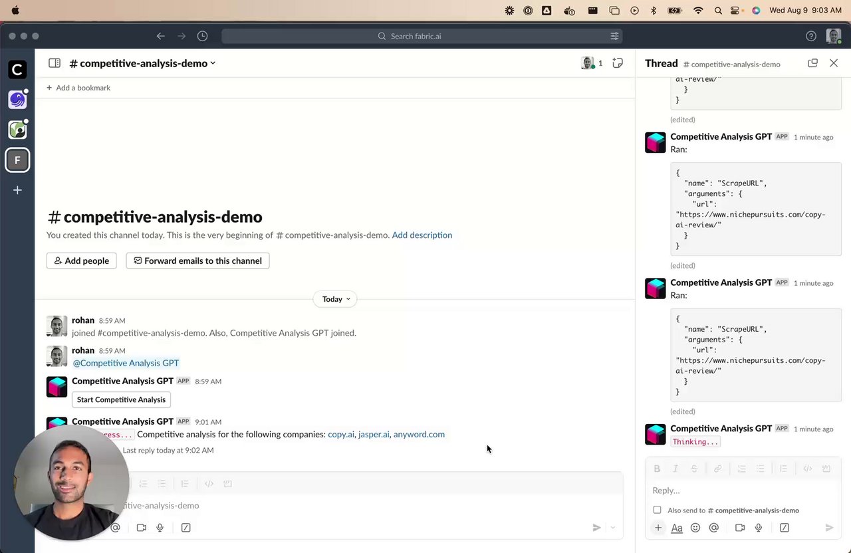Open Slack help question mark
The height and width of the screenshot is (553, 851).
pos(811,36)
